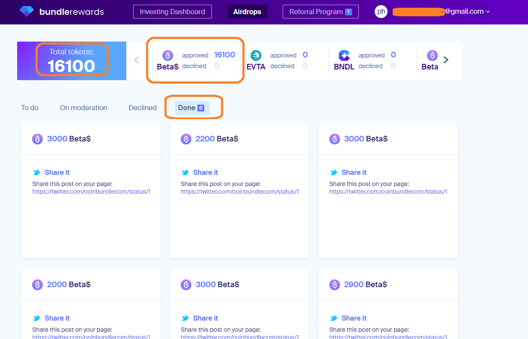The width and height of the screenshot is (528, 339).
Task: Switch to the To do tab
Action: [x=30, y=108]
